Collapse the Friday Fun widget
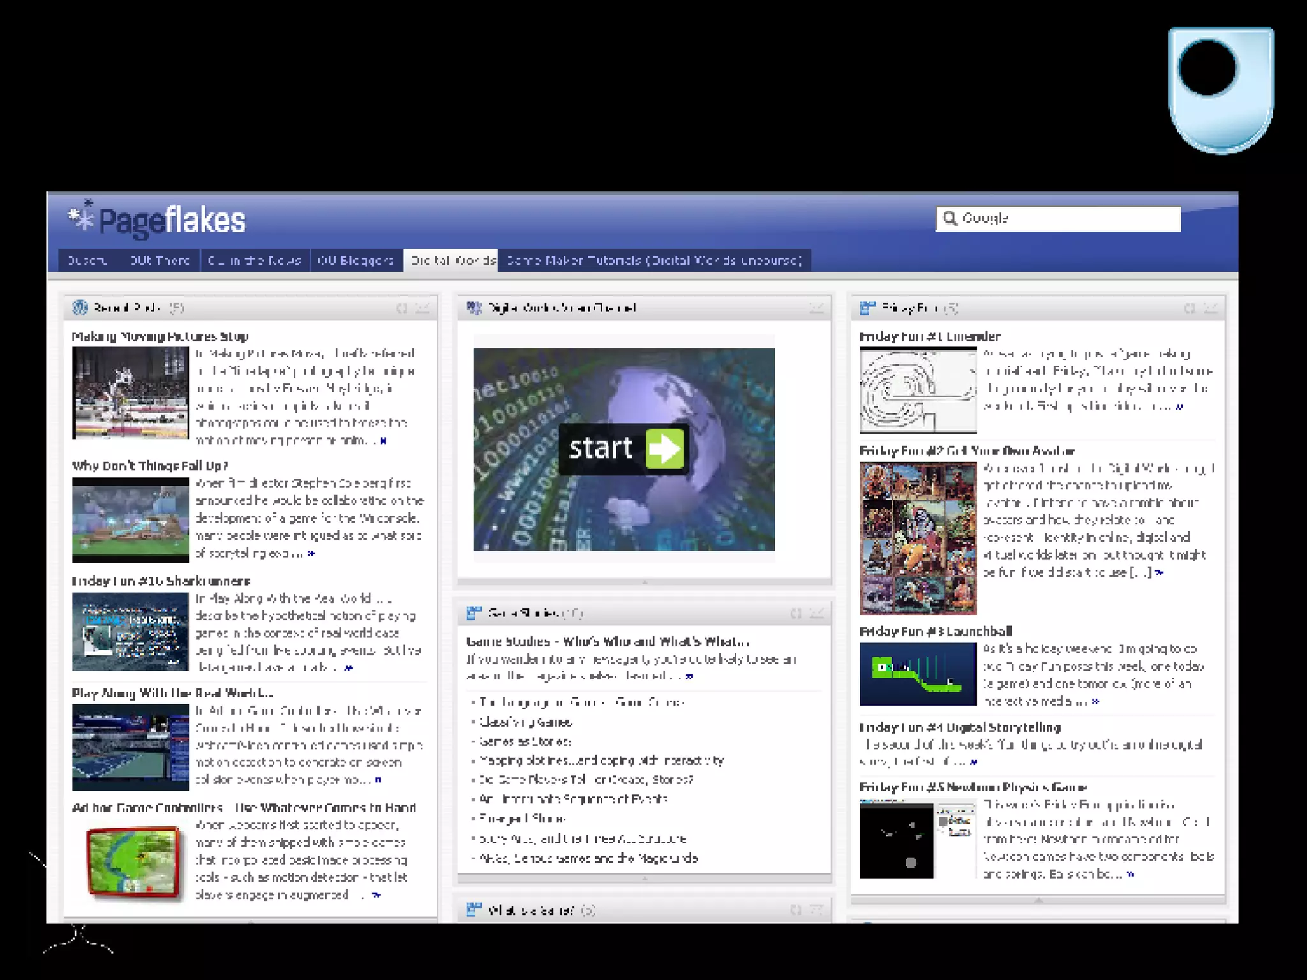The height and width of the screenshot is (980, 1307). [x=1210, y=309]
